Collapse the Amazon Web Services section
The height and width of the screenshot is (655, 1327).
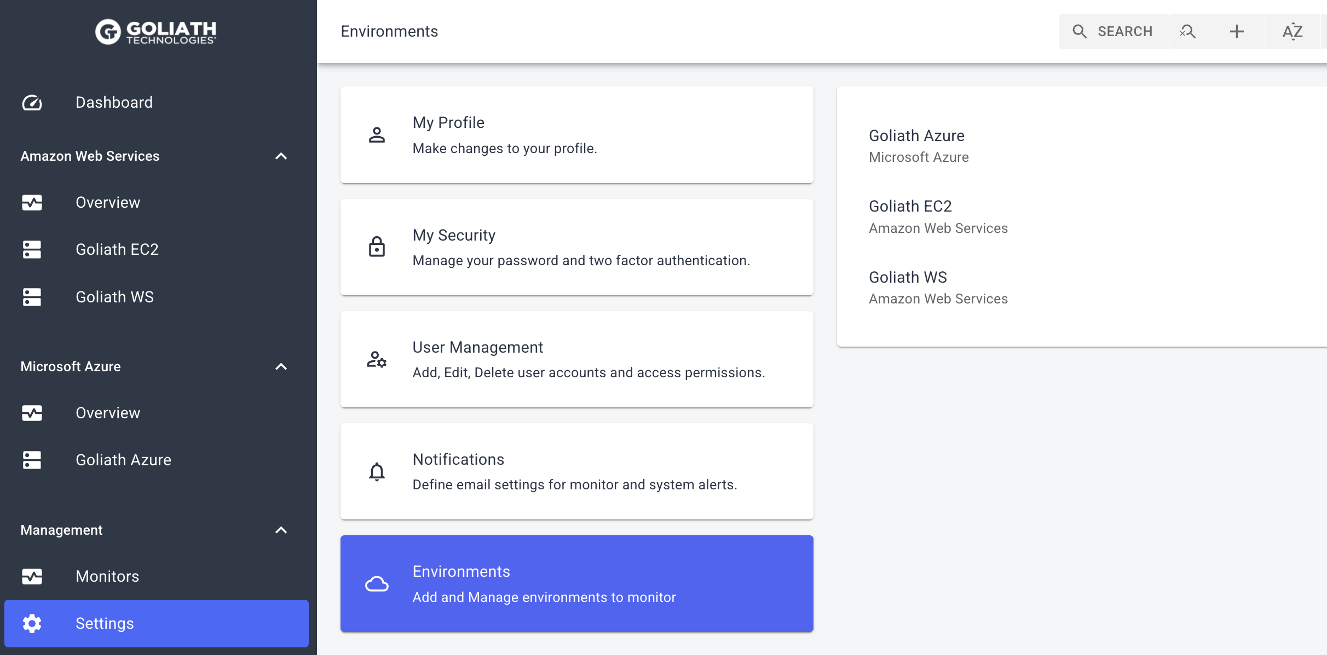[281, 156]
